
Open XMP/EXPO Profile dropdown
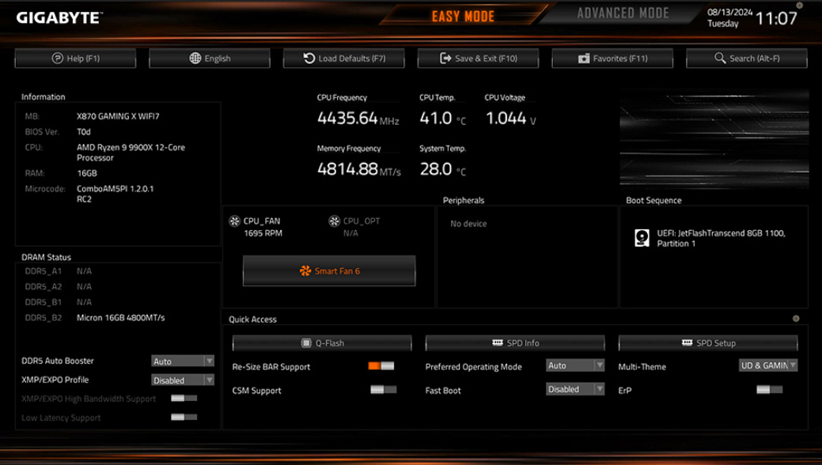click(x=183, y=380)
